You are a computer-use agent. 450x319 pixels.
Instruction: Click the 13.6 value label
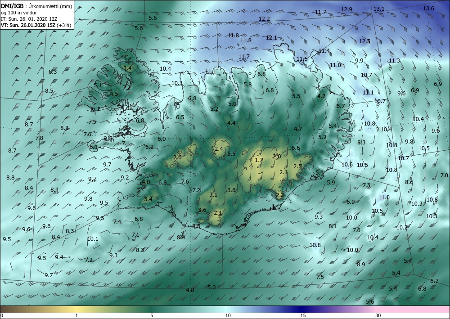coord(428,8)
